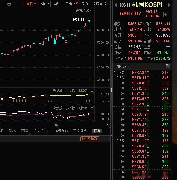Click 加指标 in the MACD indicator panel
Viewport: 177px width, 180px height.
coord(70,91)
